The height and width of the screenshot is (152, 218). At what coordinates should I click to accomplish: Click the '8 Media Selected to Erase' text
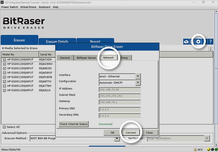point(20,48)
